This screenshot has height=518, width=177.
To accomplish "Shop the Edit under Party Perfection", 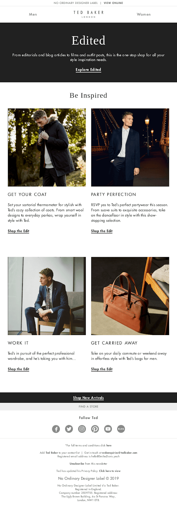I will tap(102, 231).
